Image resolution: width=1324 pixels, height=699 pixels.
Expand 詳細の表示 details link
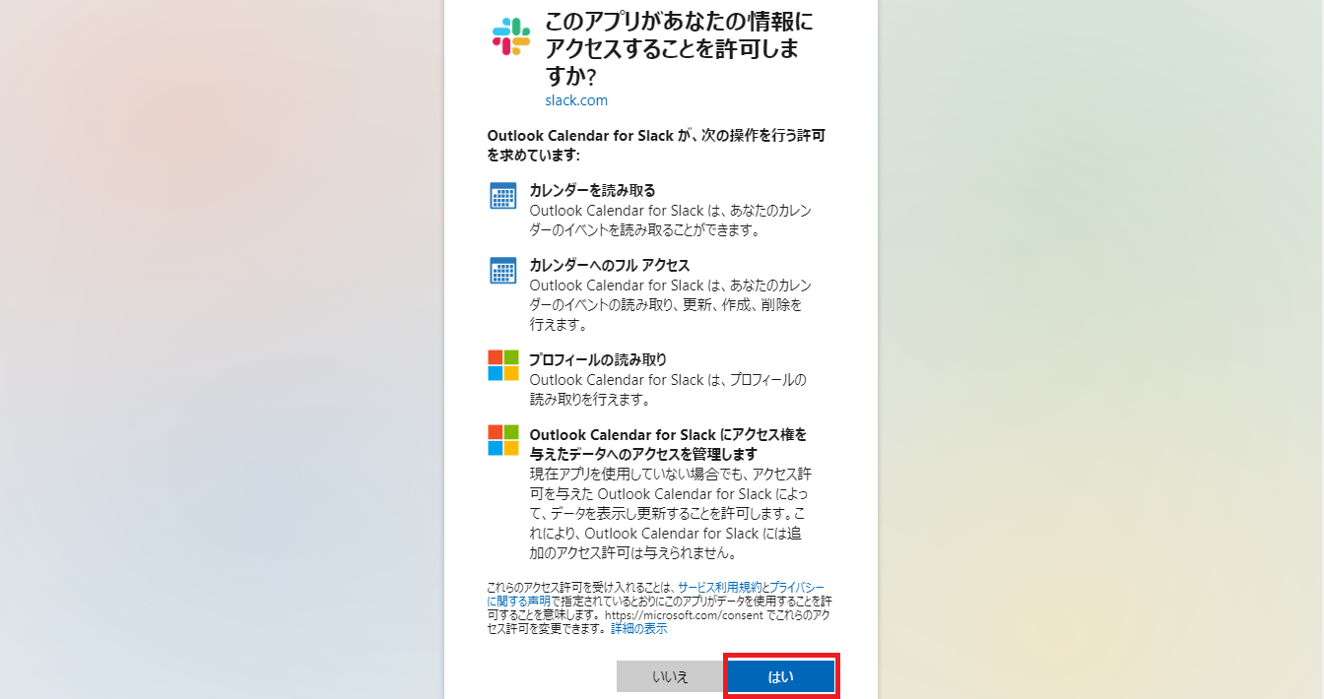[638, 628]
